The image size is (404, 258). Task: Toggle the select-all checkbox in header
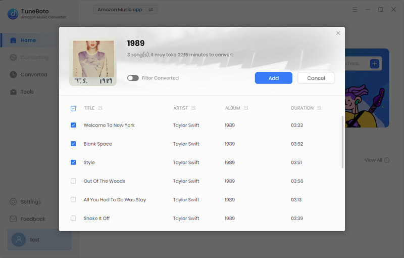click(73, 108)
